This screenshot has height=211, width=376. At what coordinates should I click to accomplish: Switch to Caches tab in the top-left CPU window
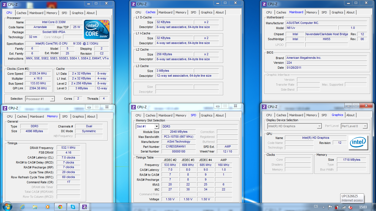tap(21, 13)
